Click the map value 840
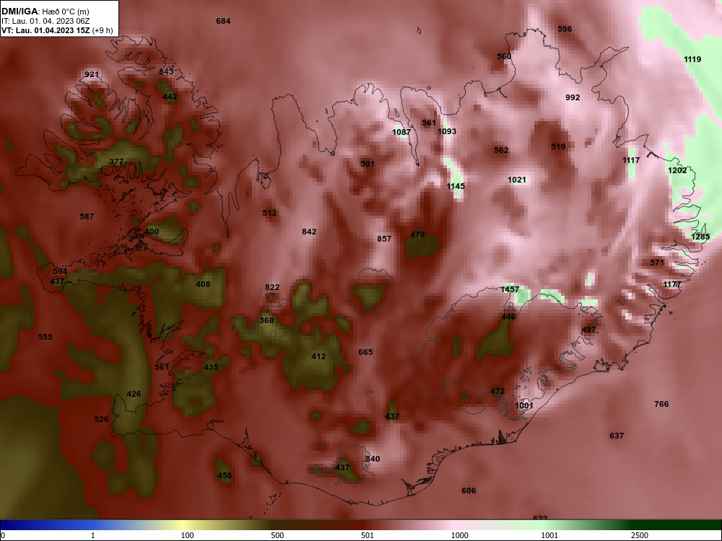This screenshot has width=722, height=541. pos(373,459)
